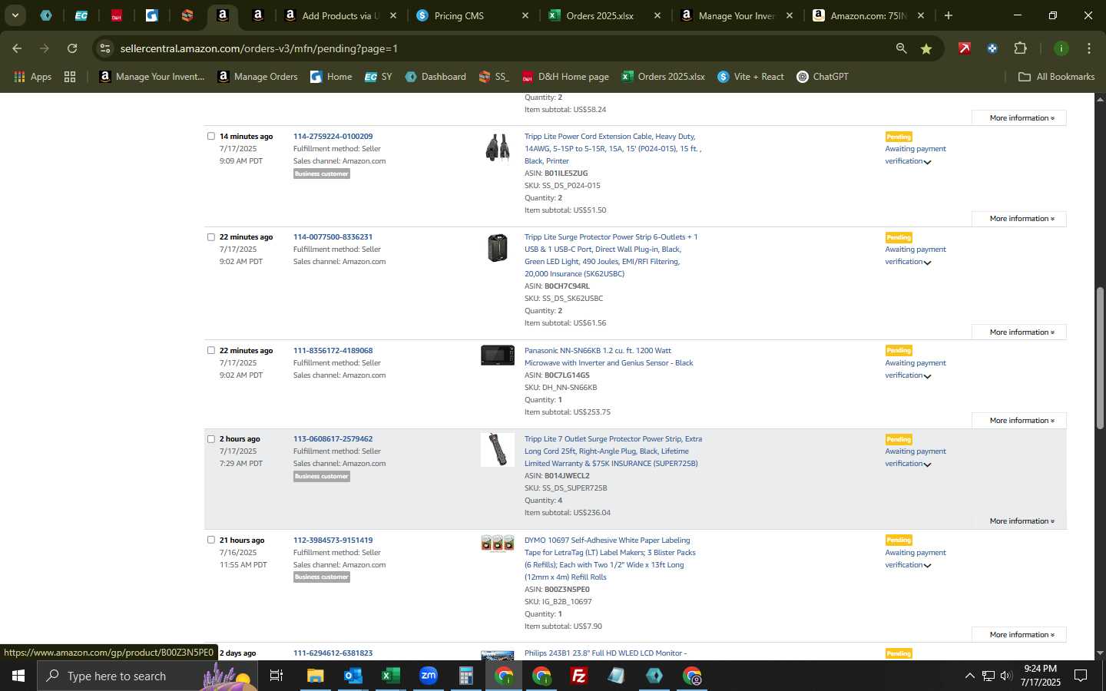
Task: Click the browser back arrow
Action: pos(17,48)
